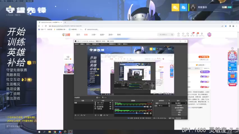Click OBS settings button in controls
Viewport: 239px width, 134px height.
[x=179, y=112]
